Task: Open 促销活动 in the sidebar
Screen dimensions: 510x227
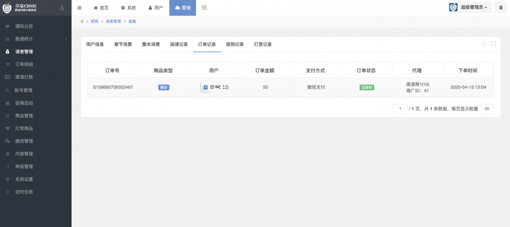Action: point(36,102)
